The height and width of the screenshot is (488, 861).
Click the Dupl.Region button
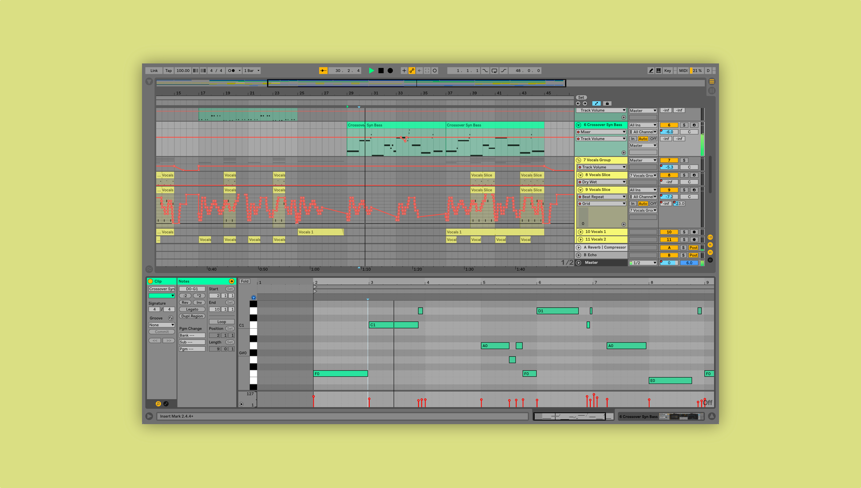click(192, 316)
